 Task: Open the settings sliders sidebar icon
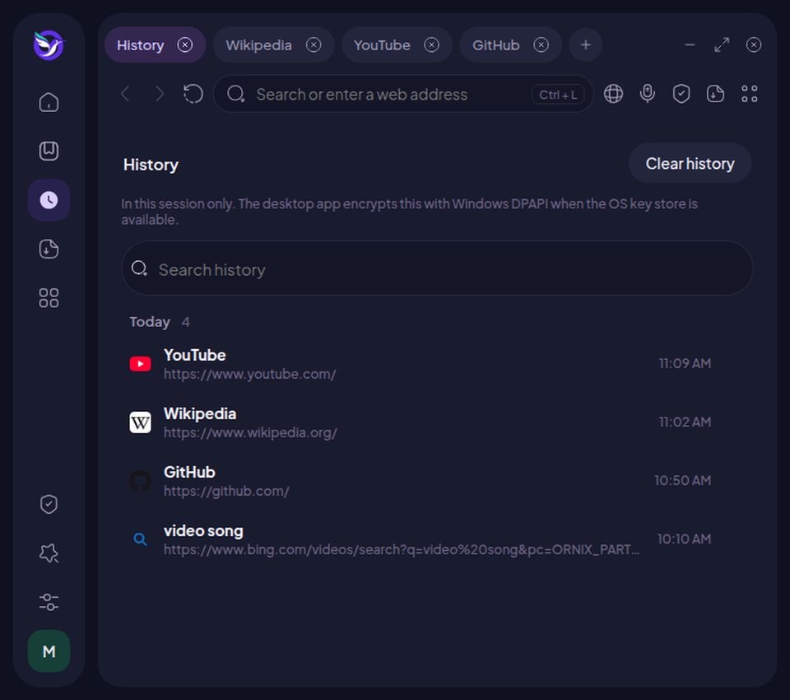click(x=49, y=602)
